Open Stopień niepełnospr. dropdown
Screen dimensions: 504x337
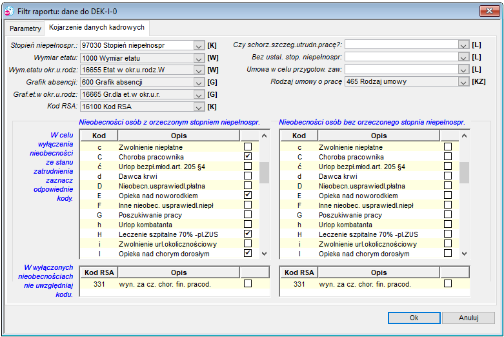[x=199, y=46]
